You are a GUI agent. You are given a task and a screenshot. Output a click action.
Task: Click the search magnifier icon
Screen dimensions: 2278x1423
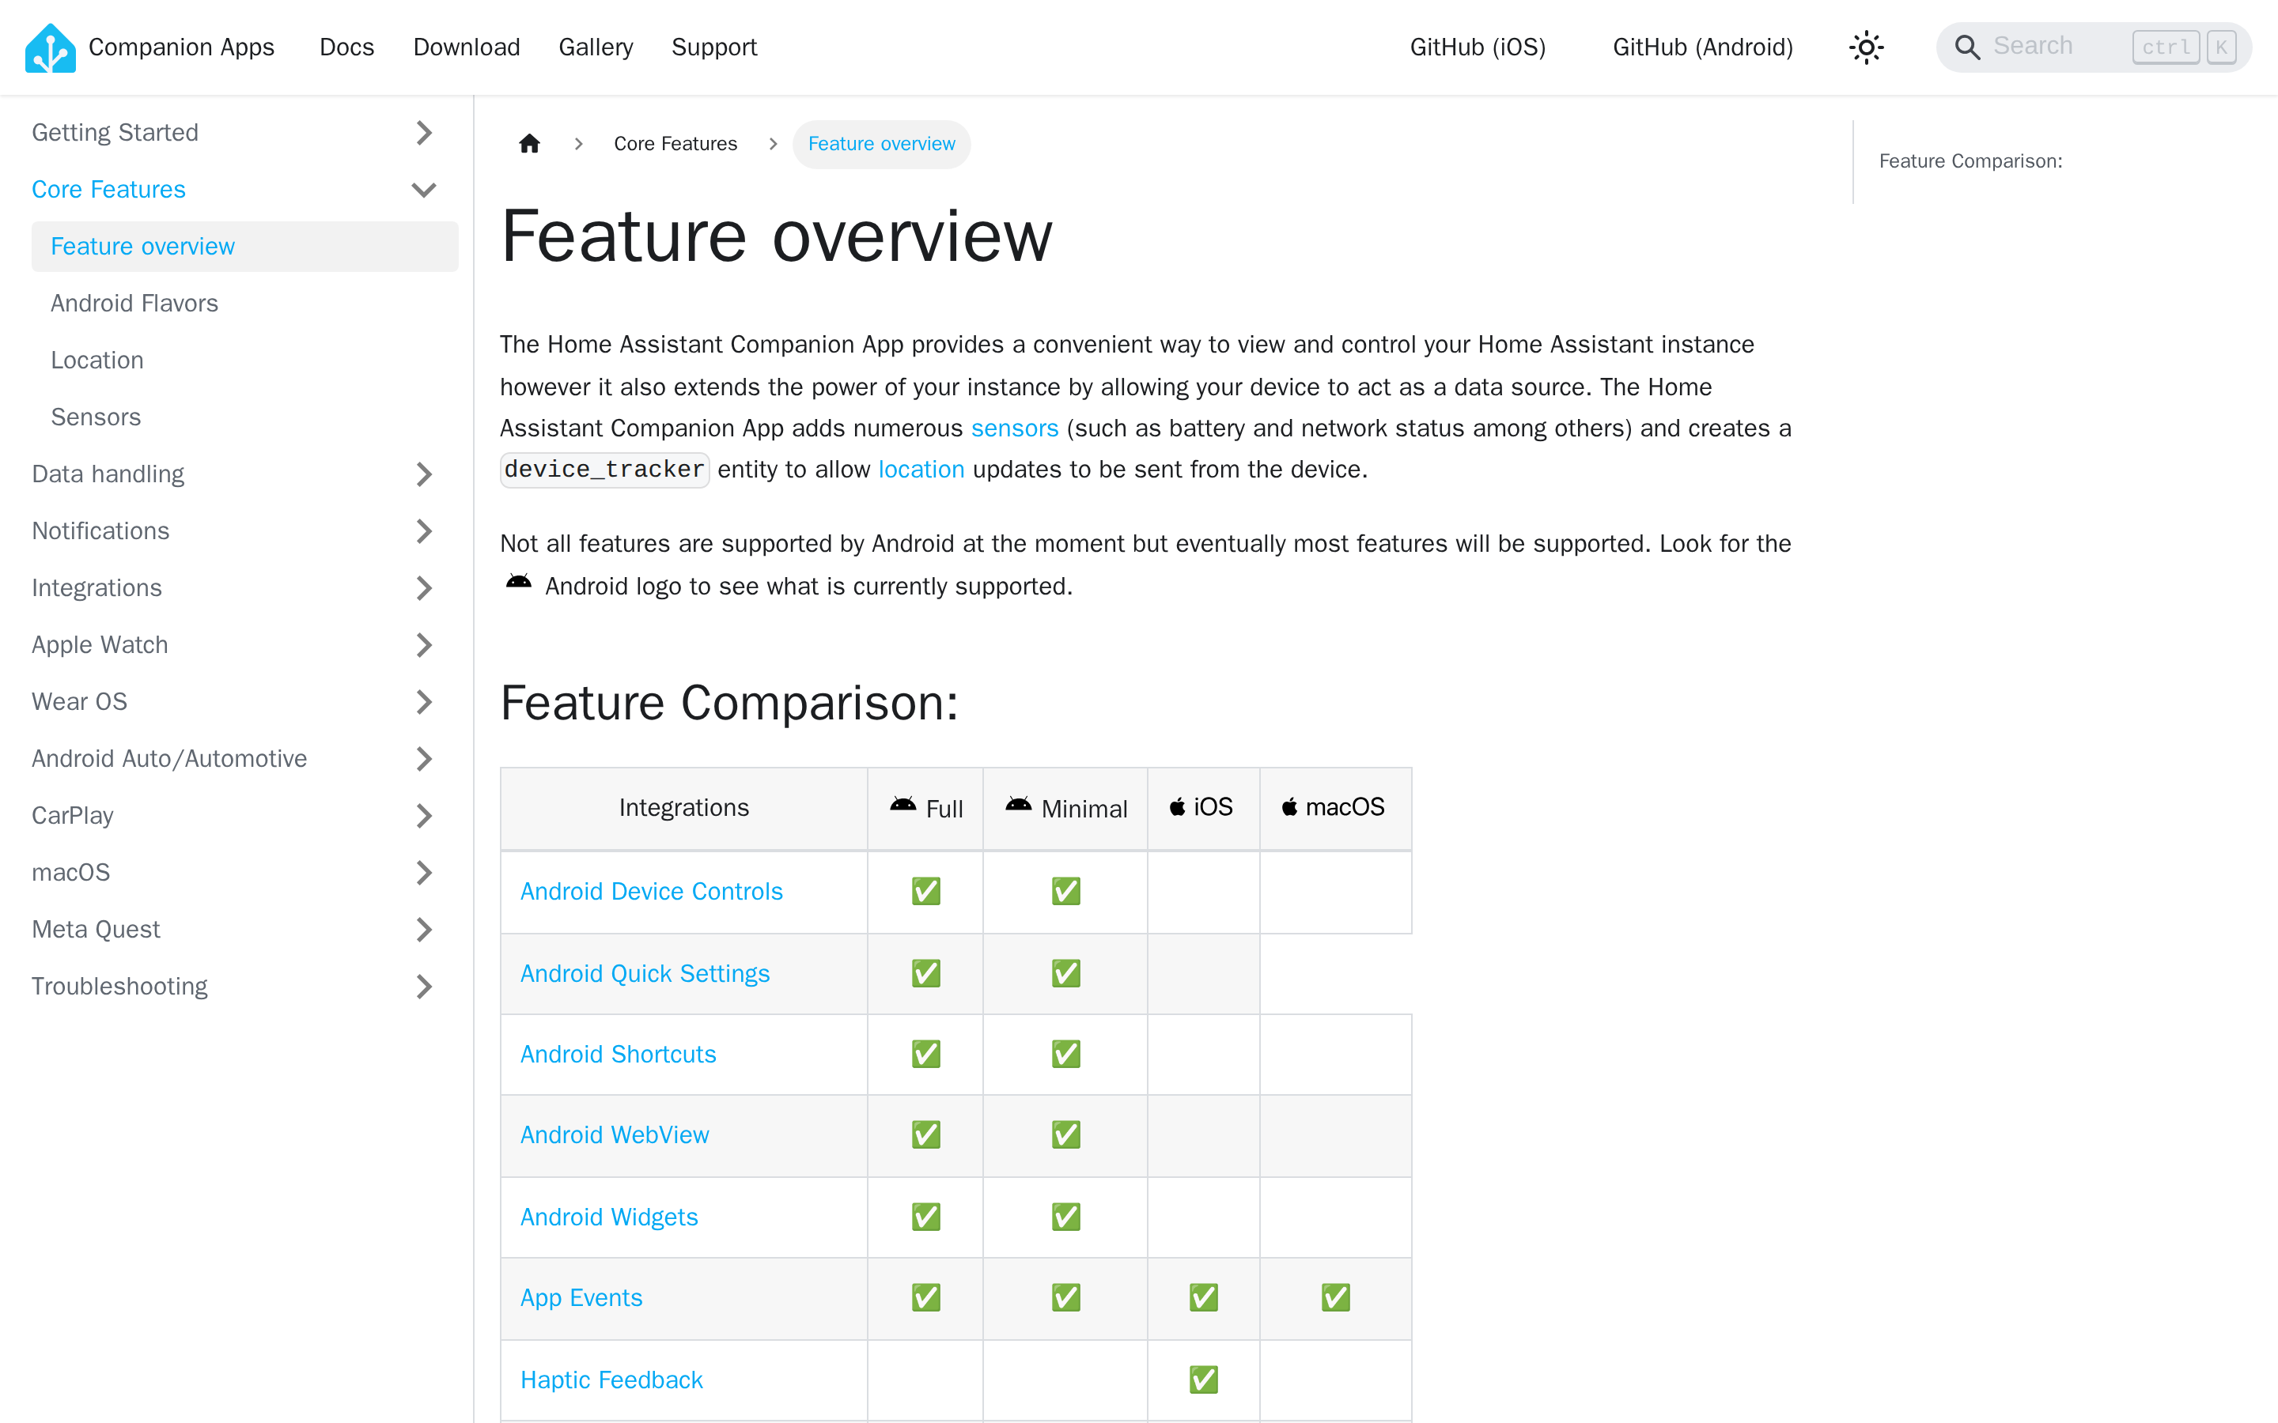point(1966,47)
